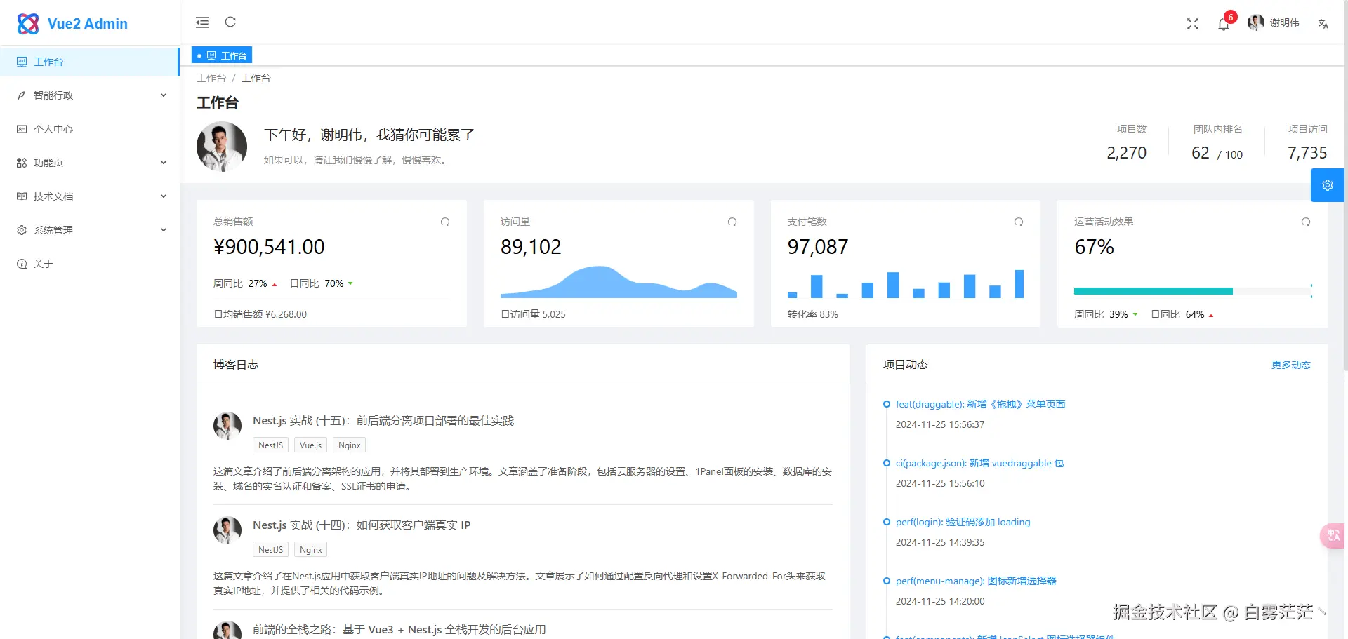This screenshot has width=1348, height=639.
Task: Click the user avatar in the top header
Action: tap(1256, 23)
